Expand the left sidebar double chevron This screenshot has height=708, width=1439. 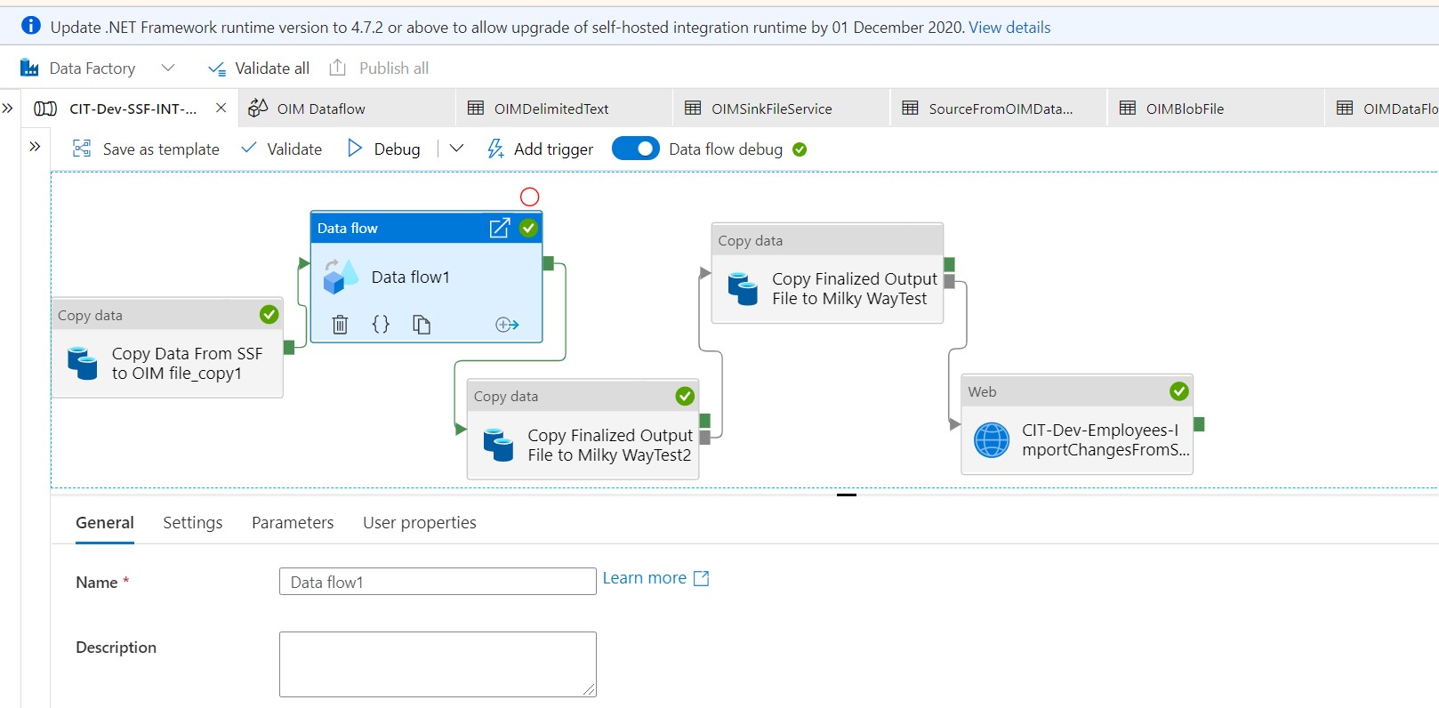click(x=8, y=109)
